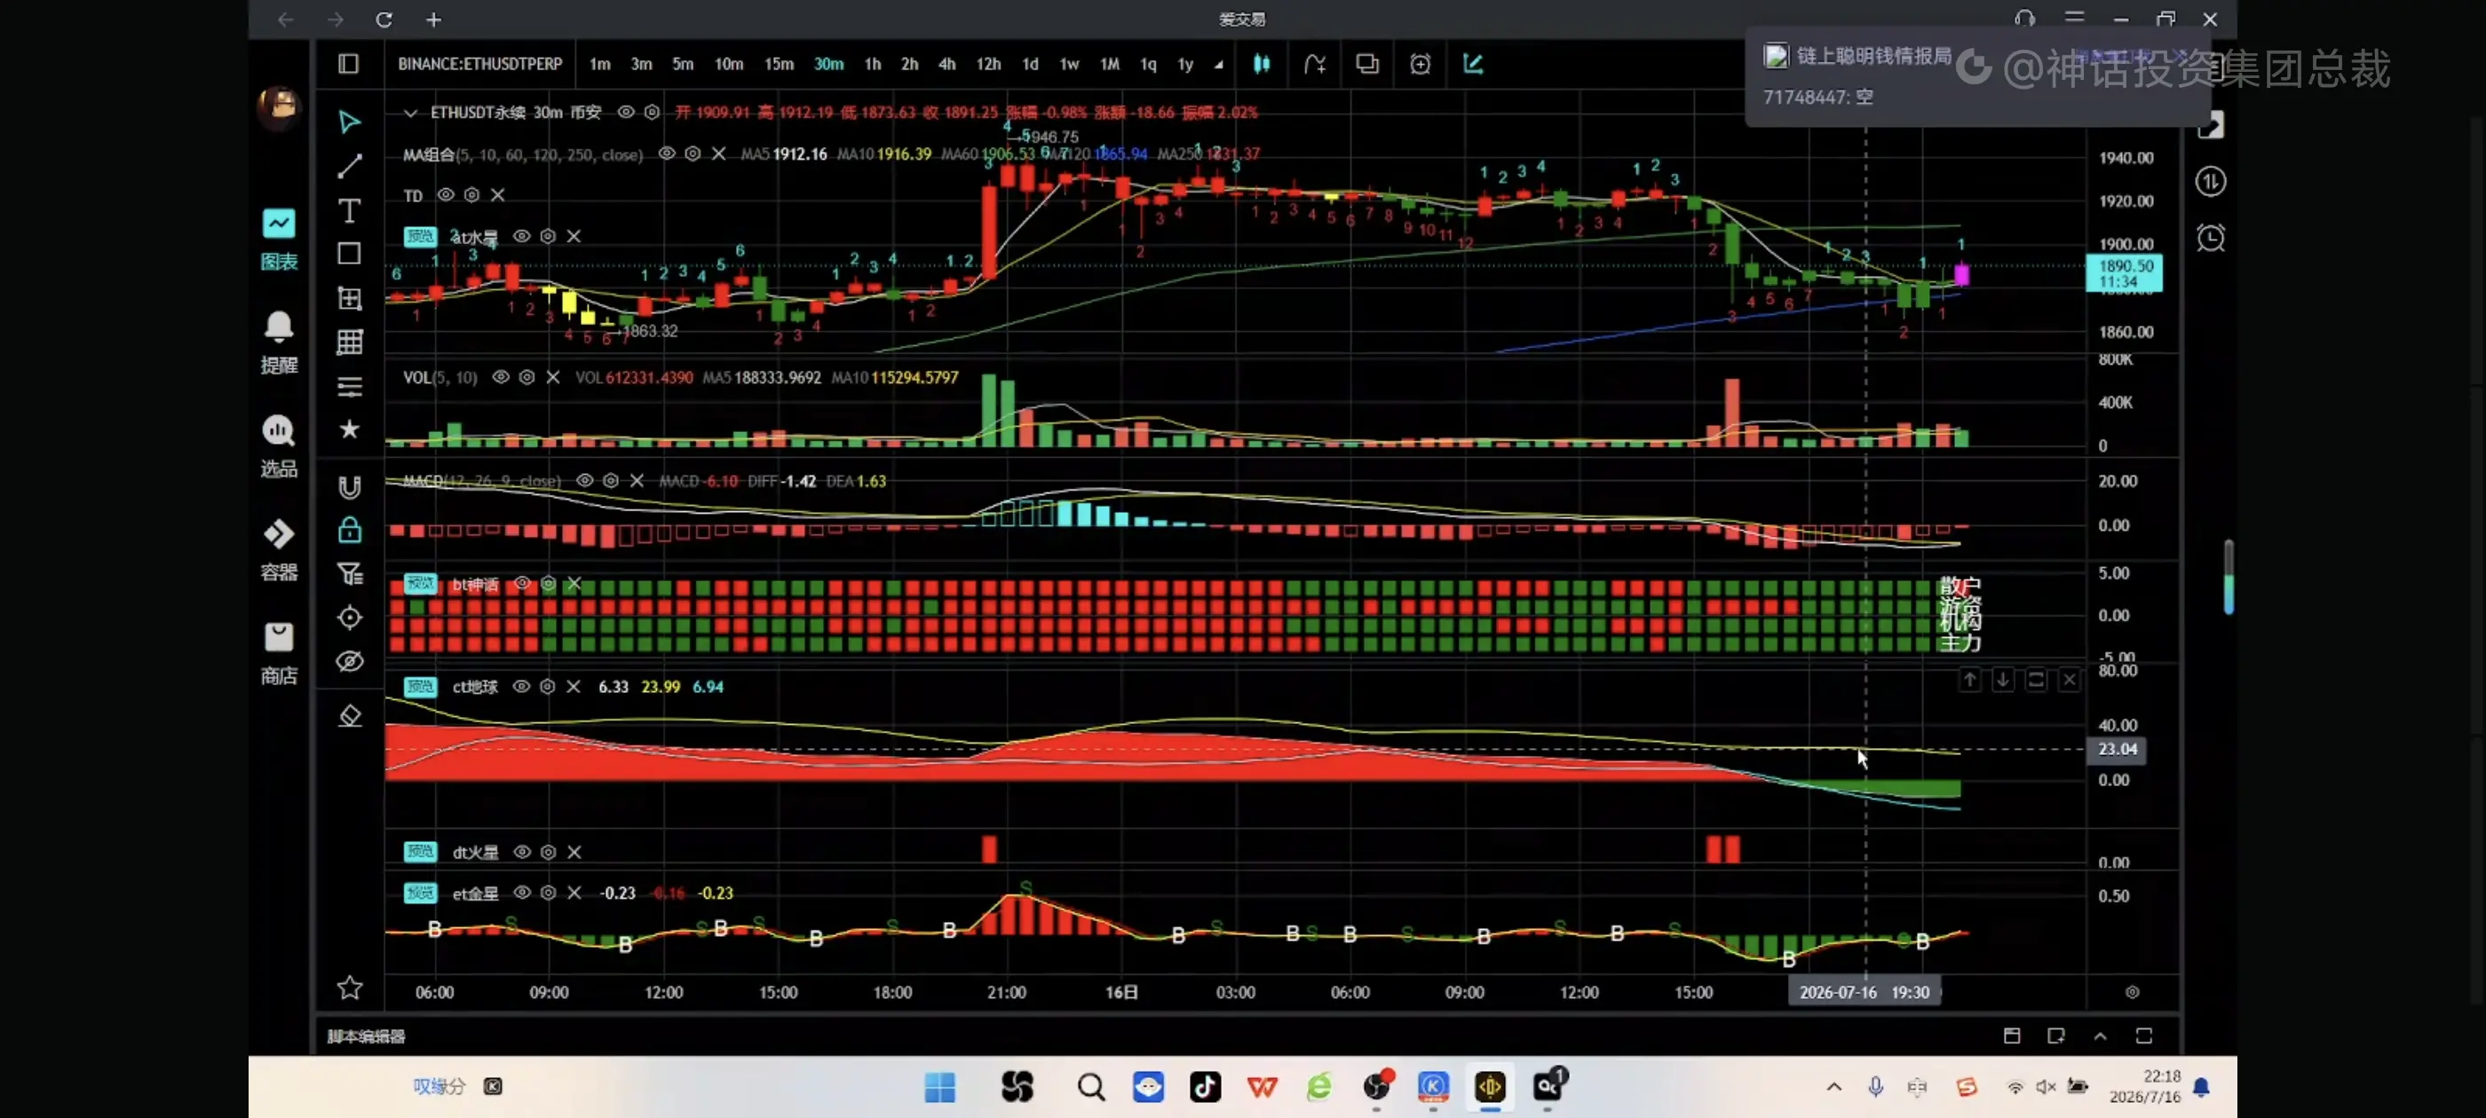The width and height of the screenshot is (2486, 1118).
Task: Collapse the ETHUSDT永续 legend chevron
Action: (410, 113)
